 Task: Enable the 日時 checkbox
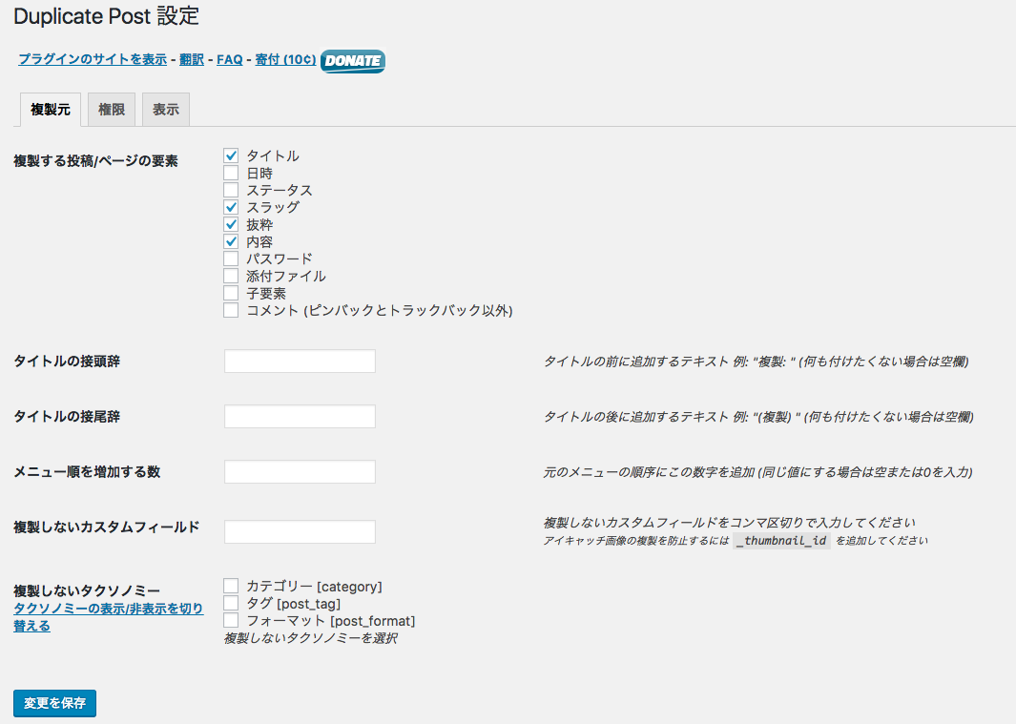[x=231, y=173]
